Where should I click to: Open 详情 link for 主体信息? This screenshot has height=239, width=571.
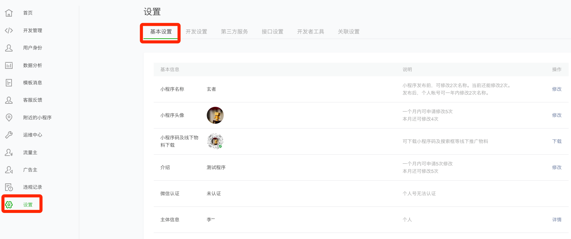pyautogui.click(x=557, y=220)
